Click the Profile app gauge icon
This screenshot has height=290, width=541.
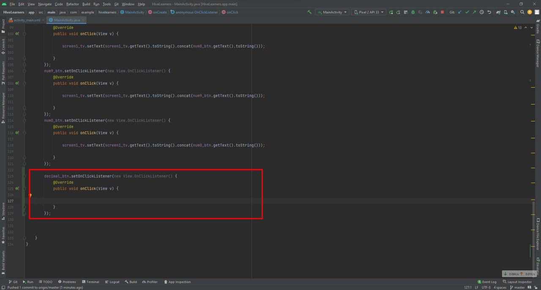pos(428,12)
